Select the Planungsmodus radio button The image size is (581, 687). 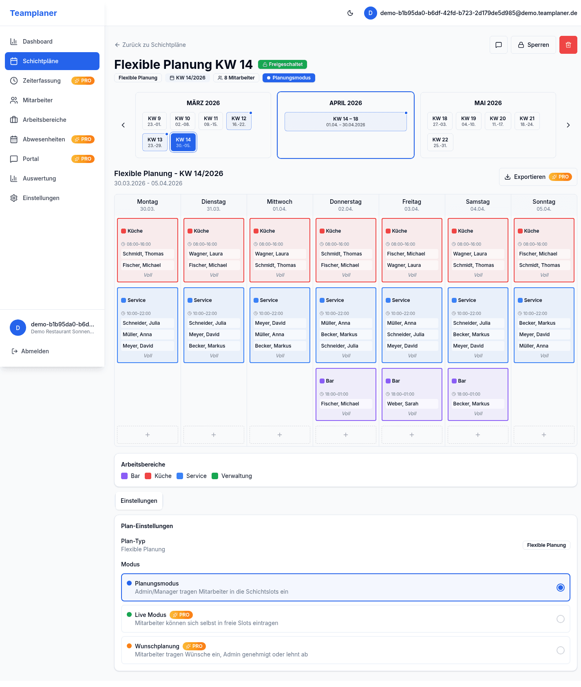(560, 588)
